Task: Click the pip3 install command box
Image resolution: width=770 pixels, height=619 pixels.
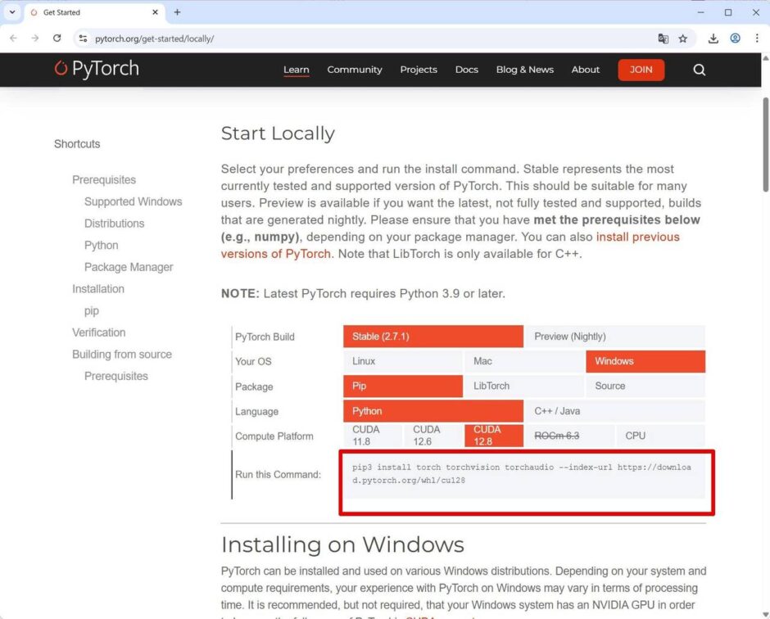Action: tap(524, 475)
